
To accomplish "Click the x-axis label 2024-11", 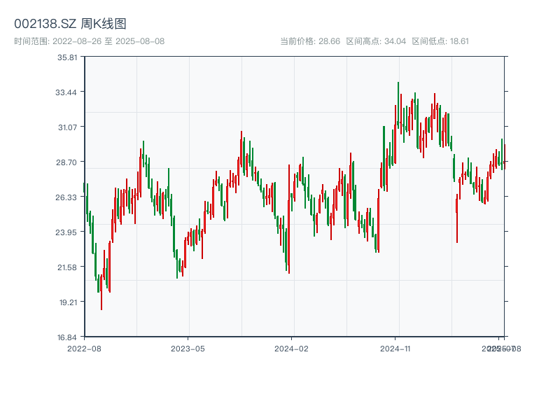I will [395, 349].
